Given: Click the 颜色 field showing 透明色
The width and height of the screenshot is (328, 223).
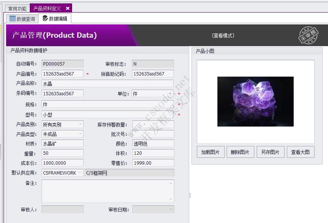Looking at the screenshot, I should (x=153, y=144).
